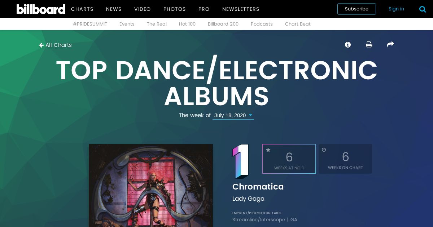
Task: Select Photos in the top navigation
Action: [175, 9]
